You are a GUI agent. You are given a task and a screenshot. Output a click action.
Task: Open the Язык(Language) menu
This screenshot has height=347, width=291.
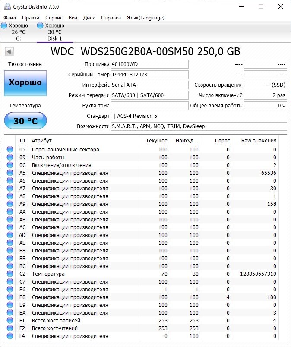click(145, 18)
